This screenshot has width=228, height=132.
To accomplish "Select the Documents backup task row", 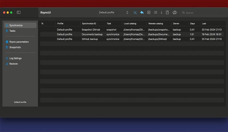I will [x=132, y=34].
